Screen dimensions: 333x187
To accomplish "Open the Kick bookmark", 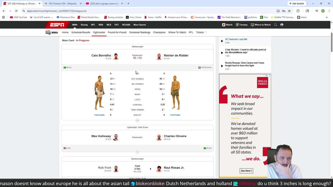I will tap(264, 17).
